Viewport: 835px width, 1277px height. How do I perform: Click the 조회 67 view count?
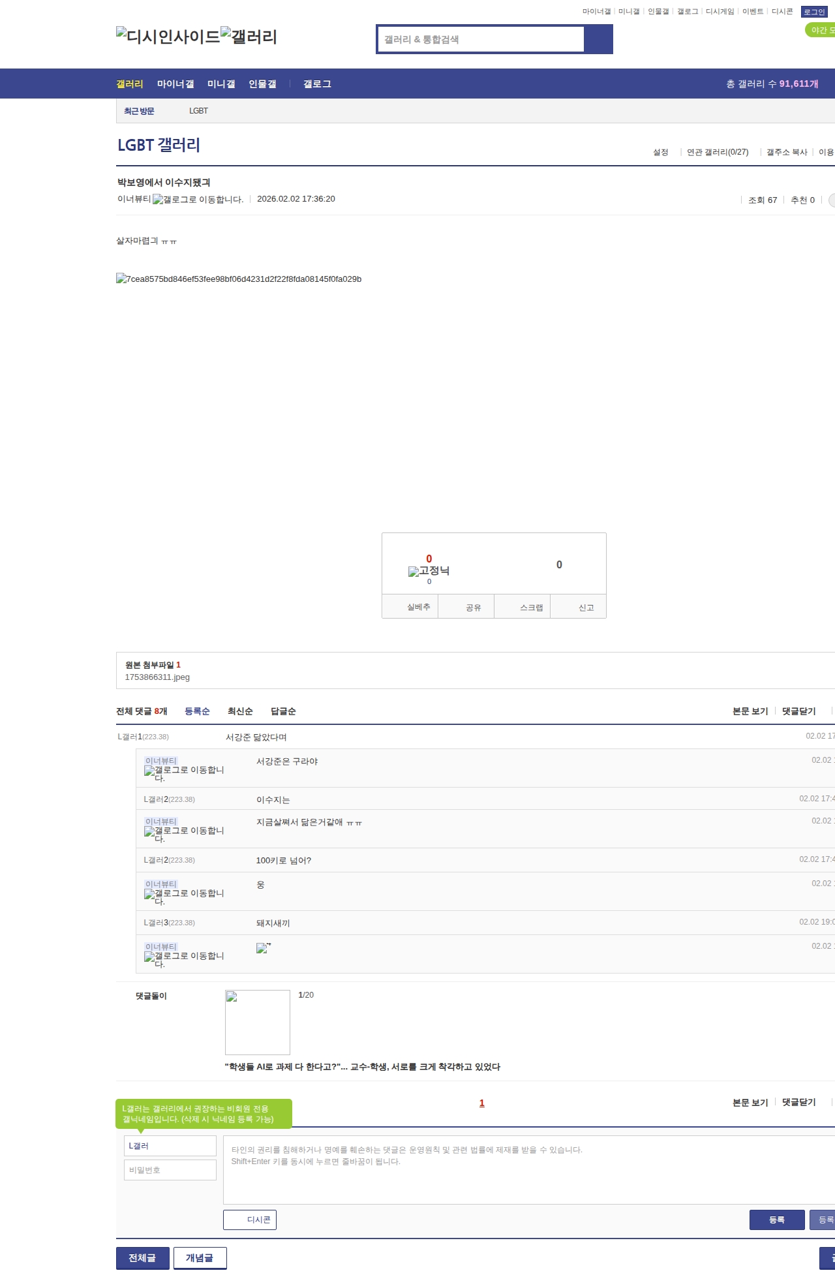click(x=763, y=200)
